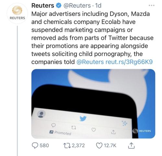Open the 1d timestamp
Image resolution: width=162 pixels, height=156 pixels.
tap(98, 6)
